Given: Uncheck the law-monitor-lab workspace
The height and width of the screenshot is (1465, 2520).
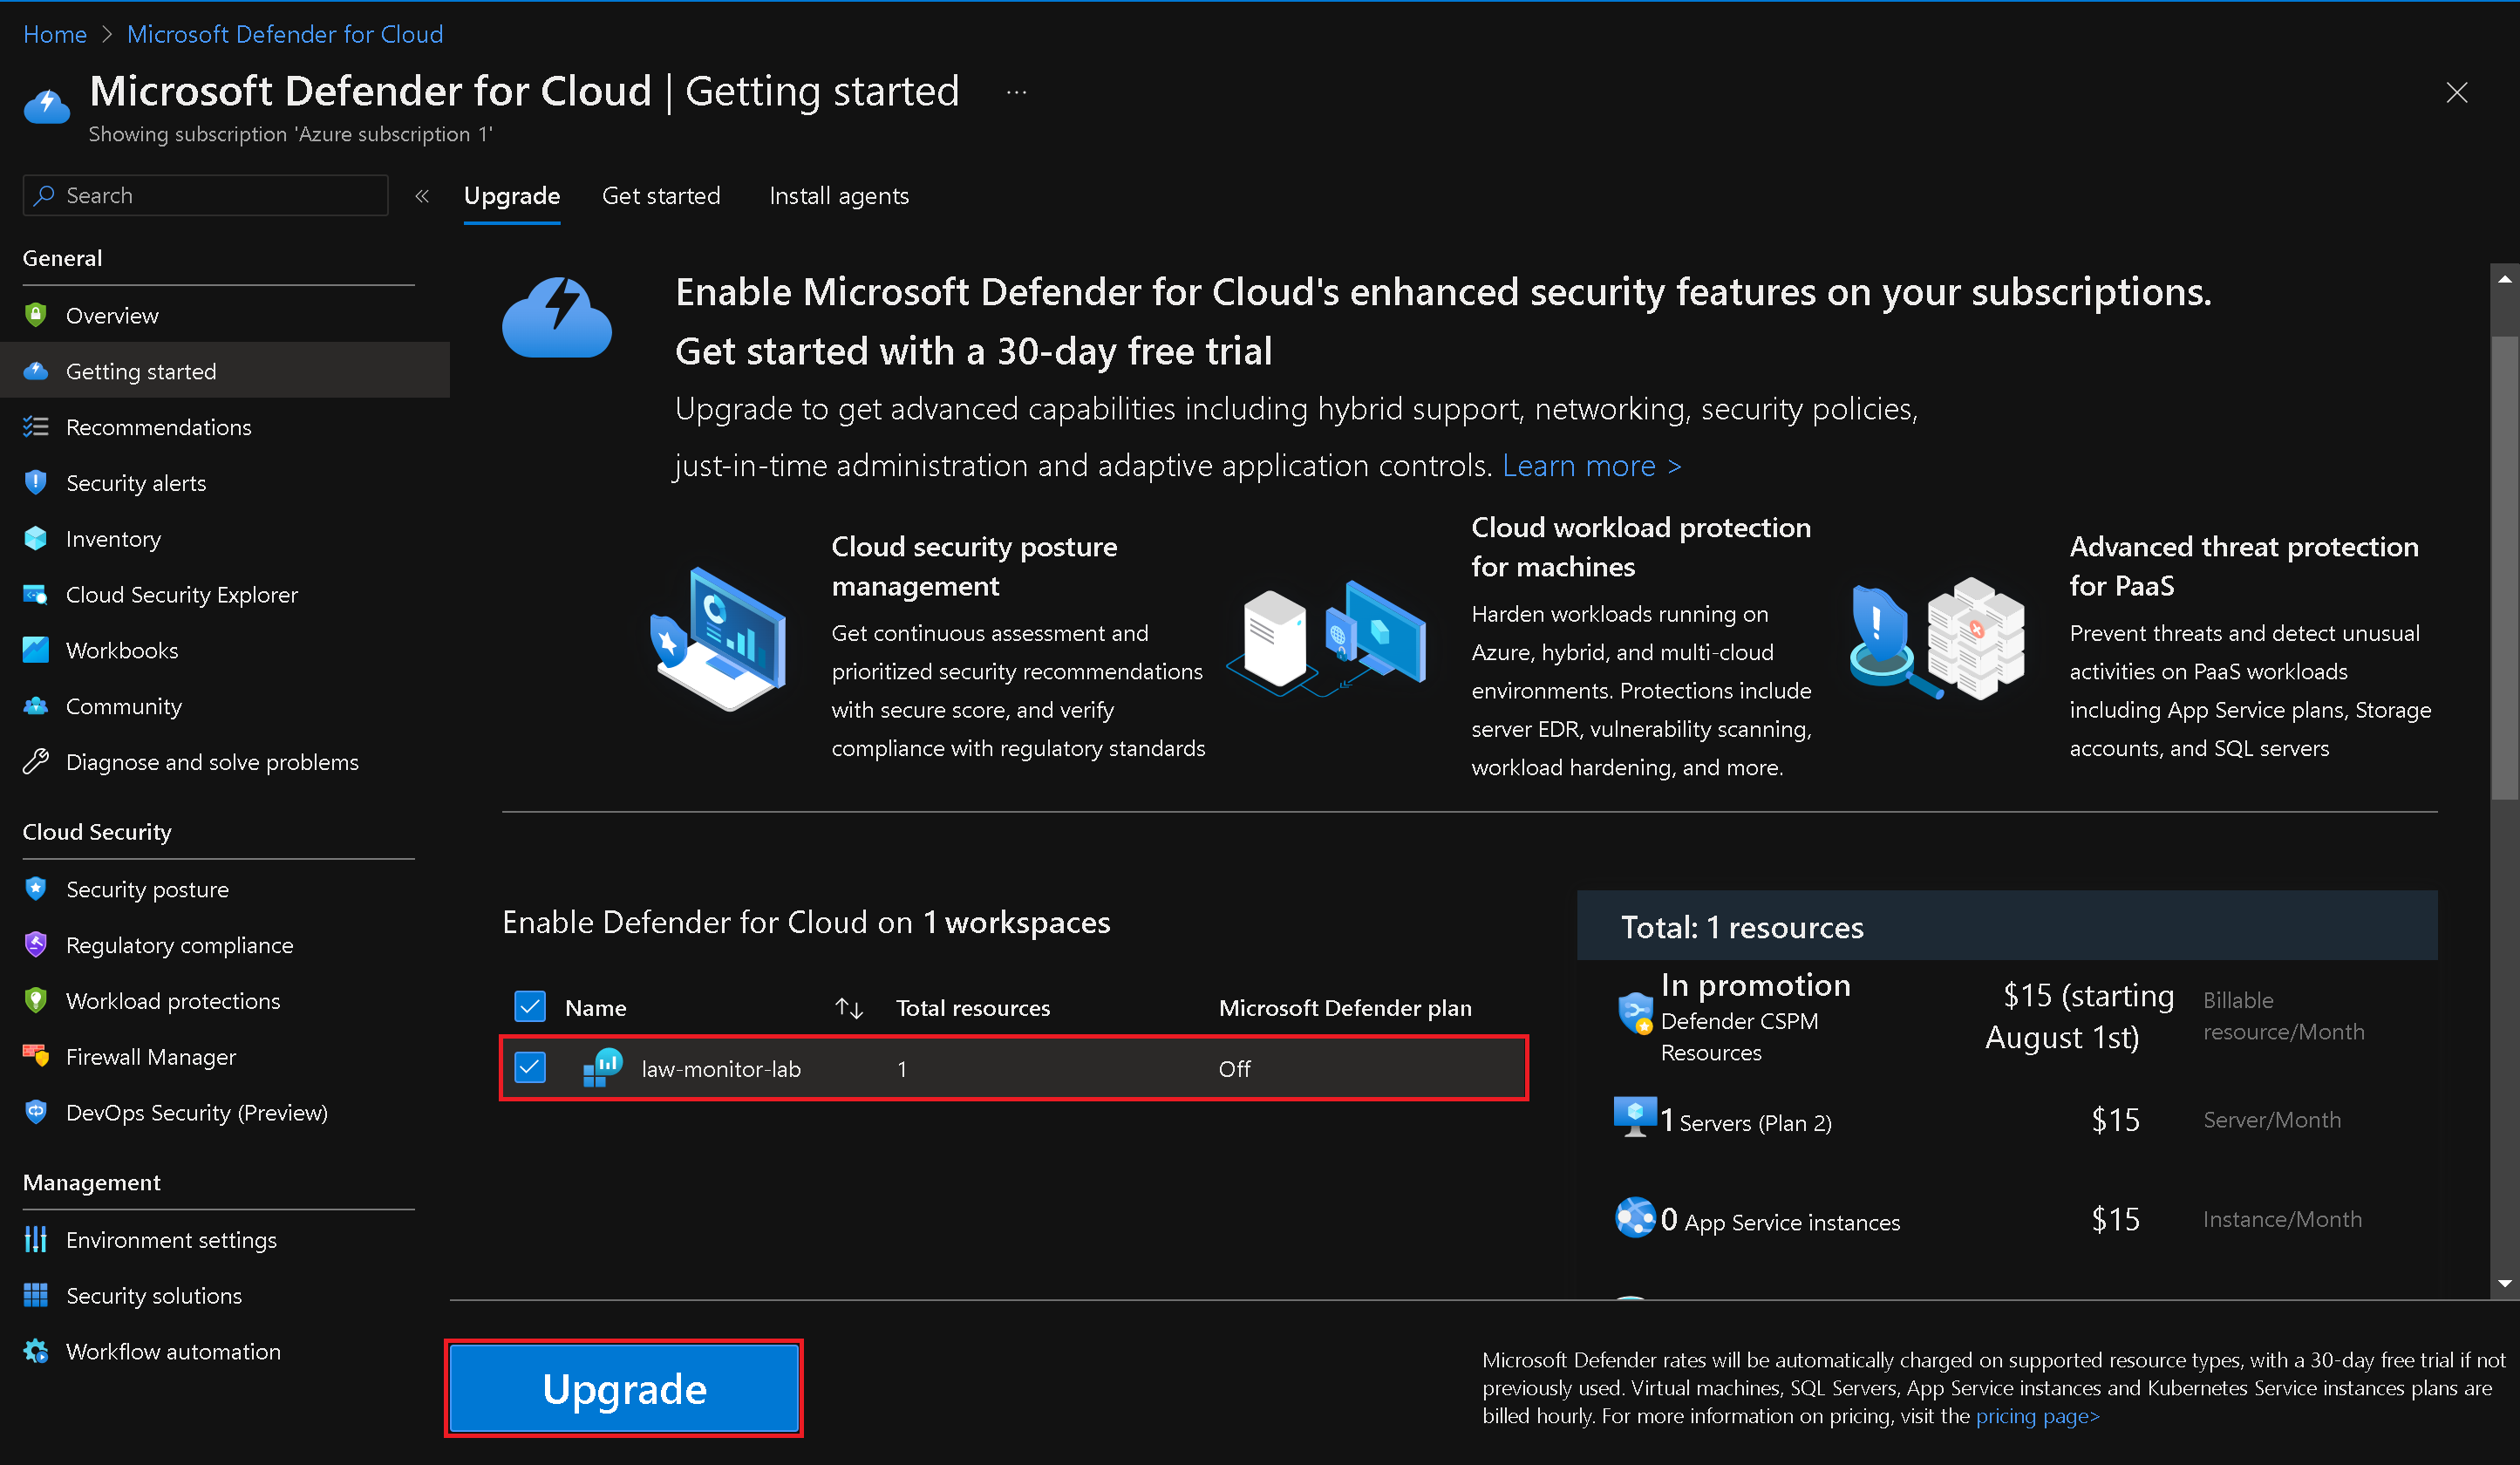Looking at the screenshot, I should [x=530, y=1067].
